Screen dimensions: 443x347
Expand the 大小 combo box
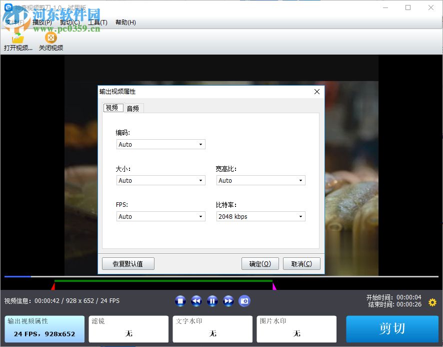click(x=161, y=180)
